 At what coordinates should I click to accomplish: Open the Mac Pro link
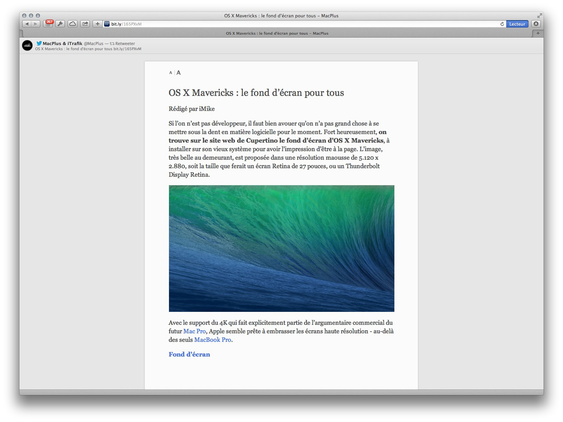click(x=194, y=331)
